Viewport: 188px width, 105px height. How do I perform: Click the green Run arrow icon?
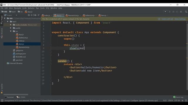(x=170, y=12)
